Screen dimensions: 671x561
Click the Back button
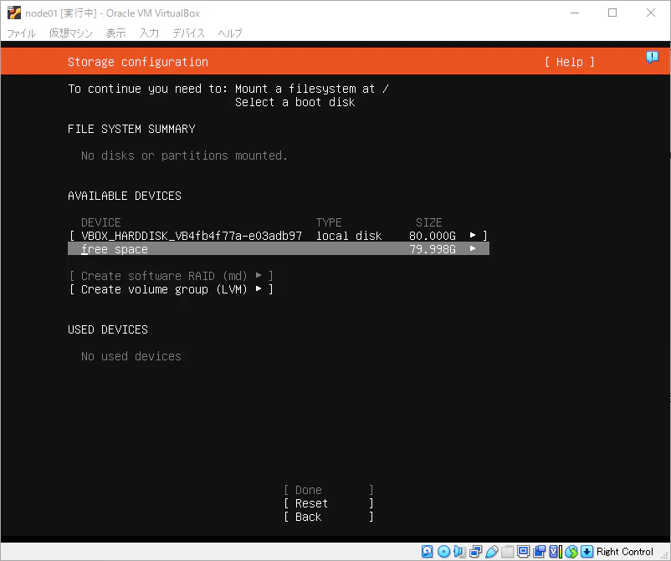[329, 517]
